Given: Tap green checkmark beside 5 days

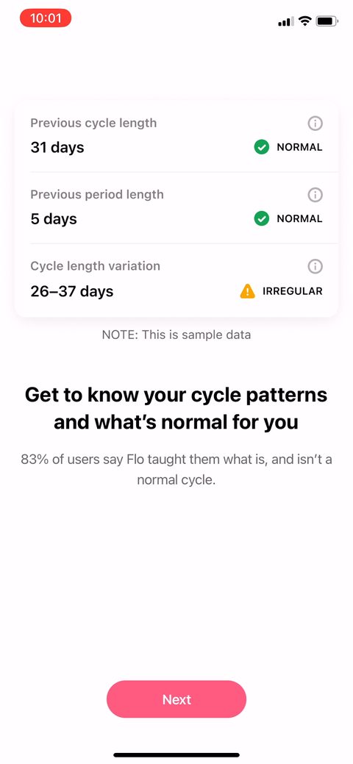Looking at the screenshot, I should [x=262, y=219].
